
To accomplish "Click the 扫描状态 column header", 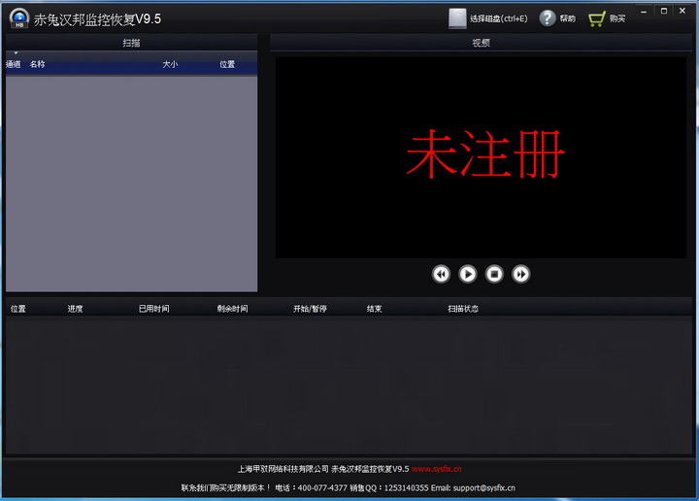I will [463, 309].
